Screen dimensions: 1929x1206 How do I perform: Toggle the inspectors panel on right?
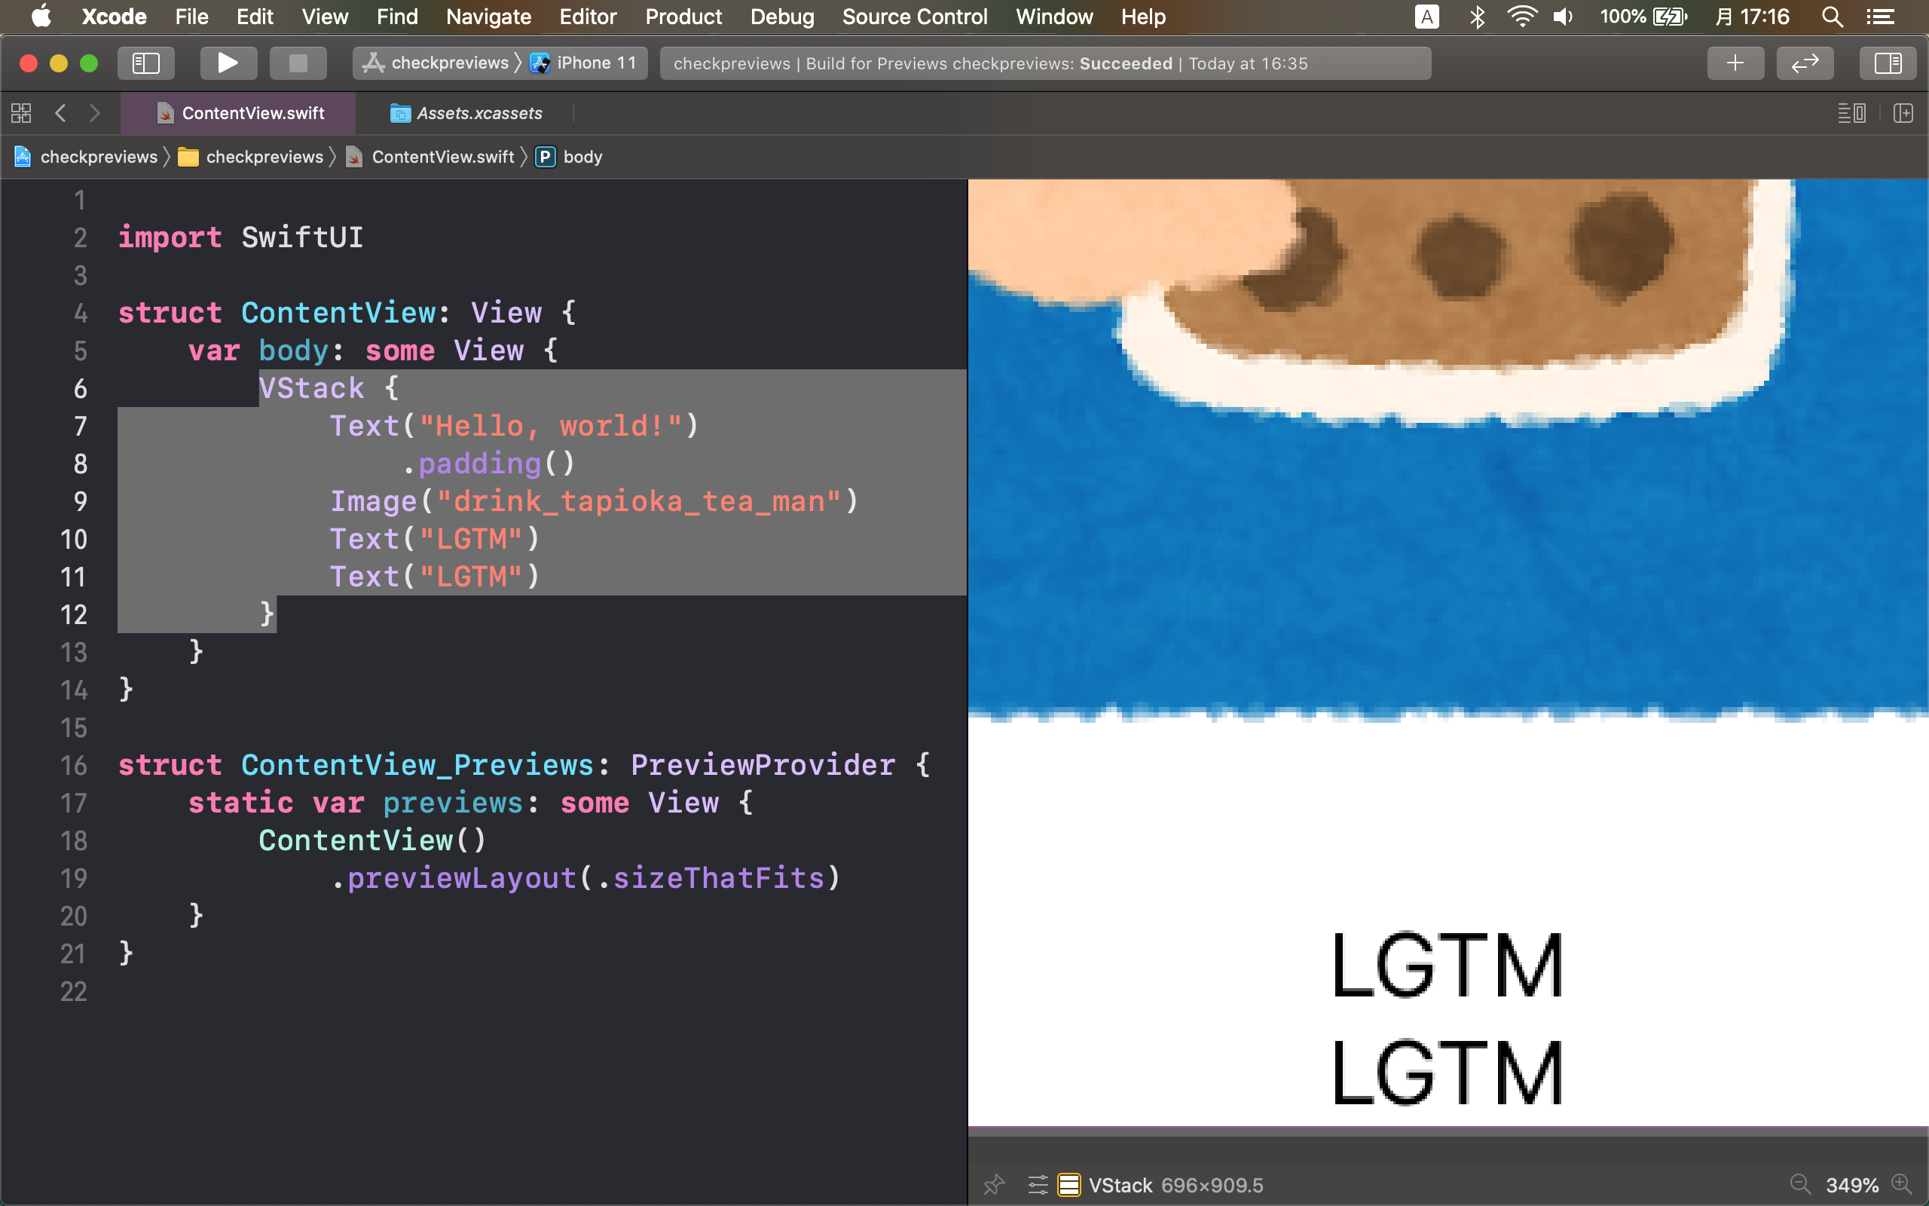(1887, 63)
